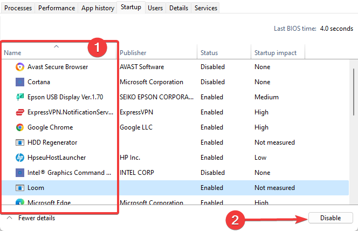Click Google LLC publisher cell

coord(136,127)
